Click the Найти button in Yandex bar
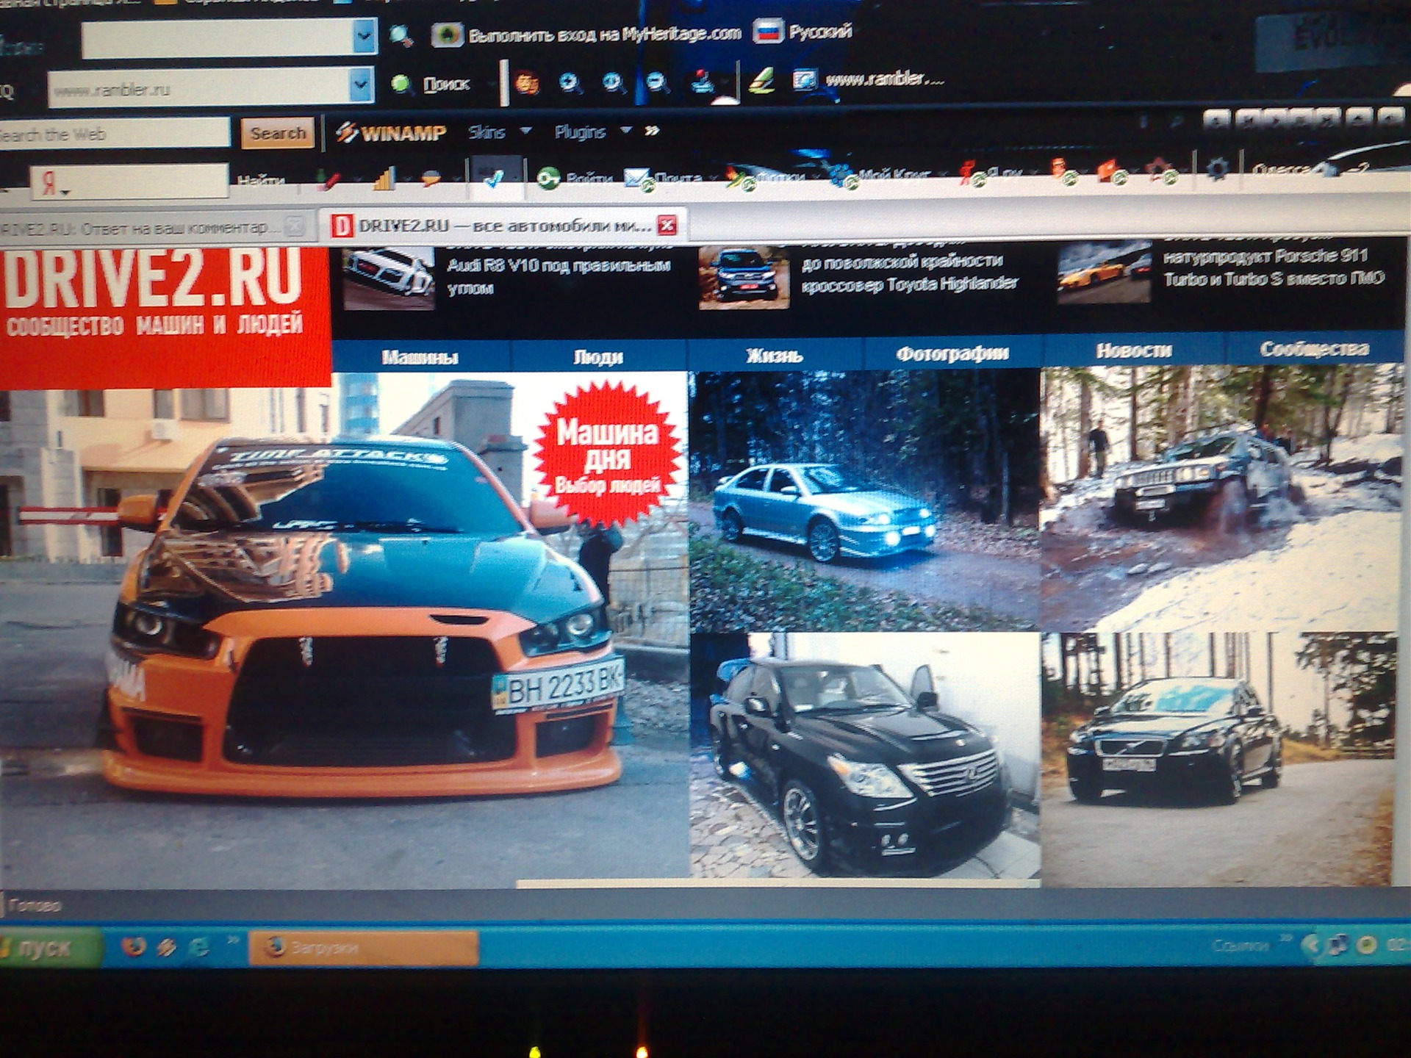 [x=261, y=180]
